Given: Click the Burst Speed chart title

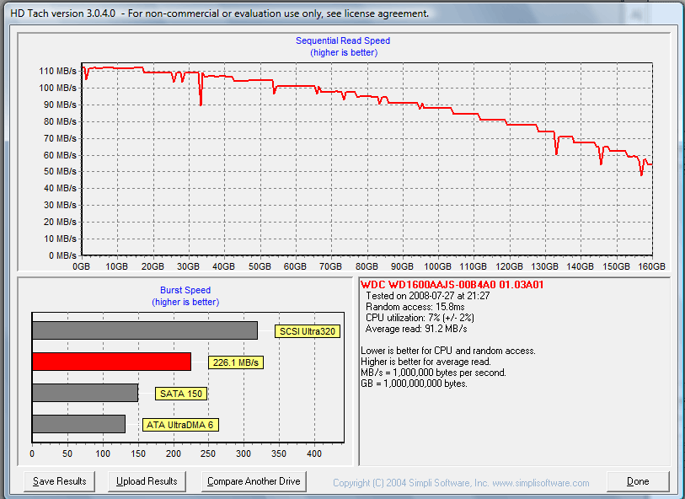Looking at the screenshot, I should [185, 290].
